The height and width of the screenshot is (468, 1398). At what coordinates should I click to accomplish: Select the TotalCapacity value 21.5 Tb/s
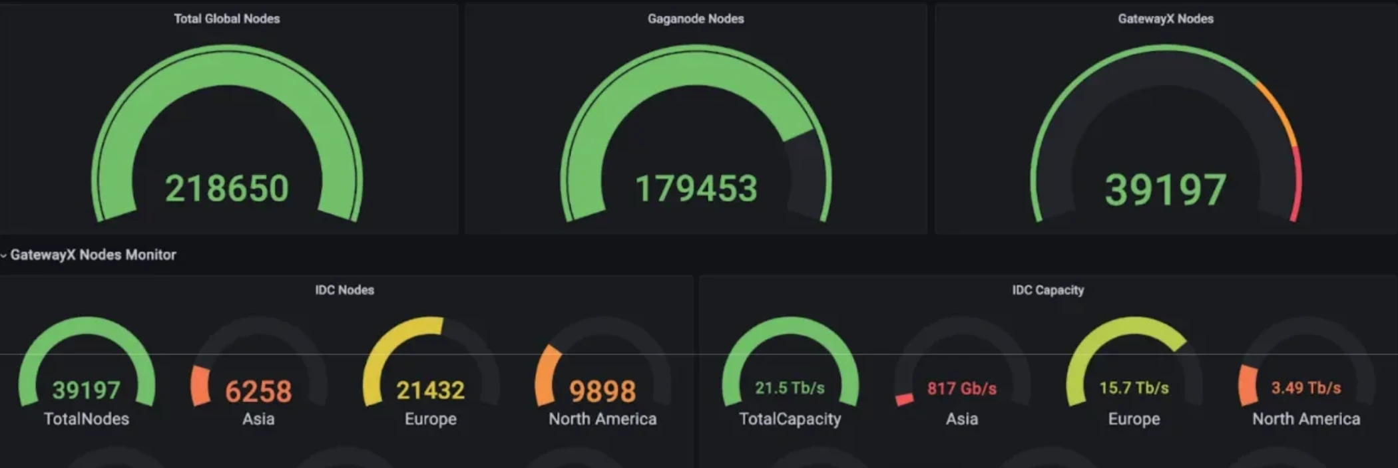790,388
